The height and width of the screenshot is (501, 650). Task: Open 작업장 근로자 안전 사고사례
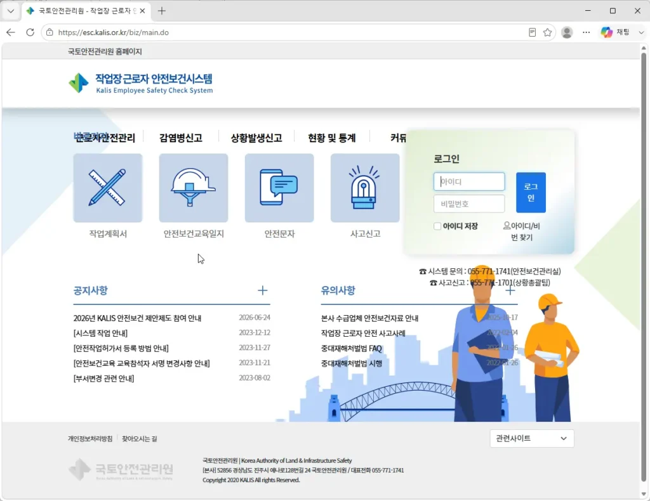(x=363, y=334)
